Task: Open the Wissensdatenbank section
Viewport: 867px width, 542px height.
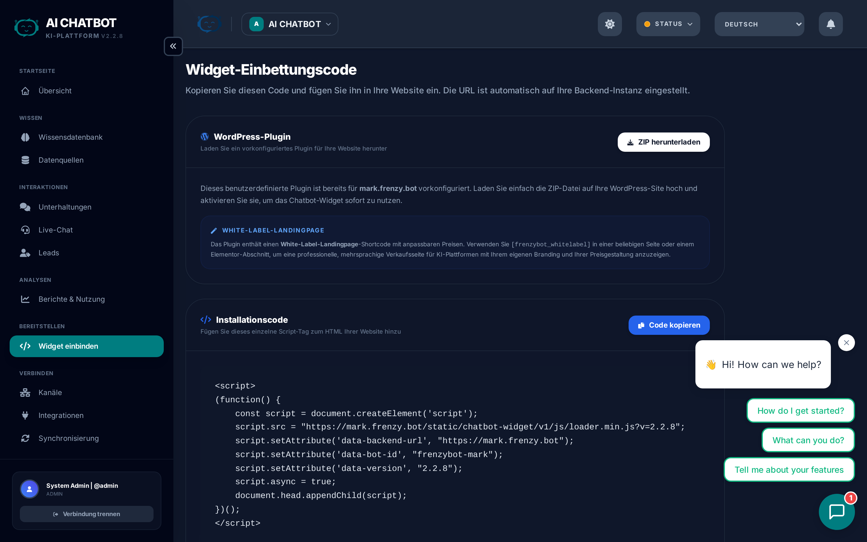Action: point(70,137)
